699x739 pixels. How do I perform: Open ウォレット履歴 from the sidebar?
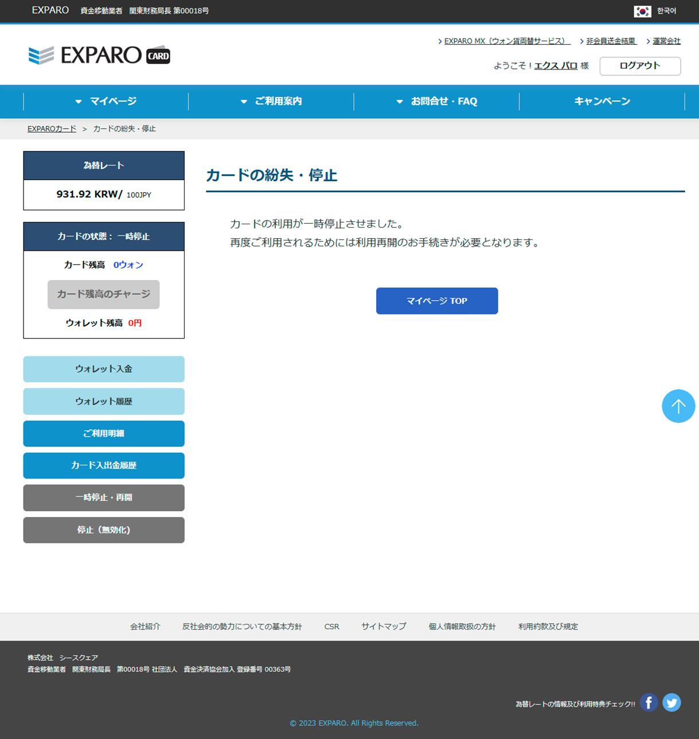(104, 402)
